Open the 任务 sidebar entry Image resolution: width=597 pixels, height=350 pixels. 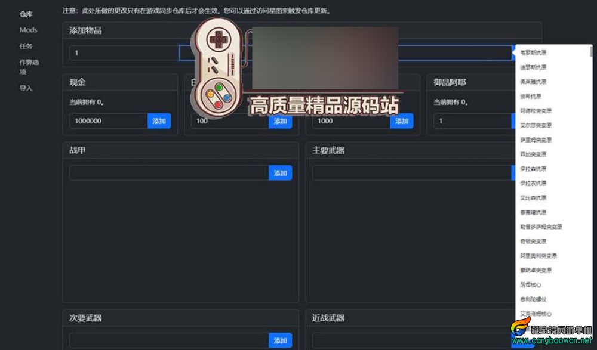pyautogui.click(x=26, y=46)
